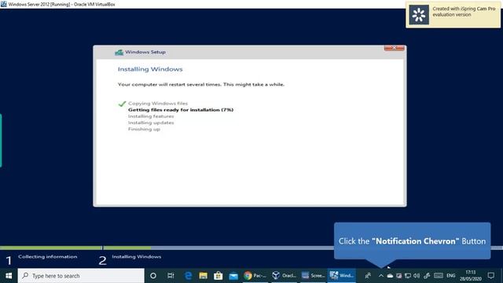Open File Explorer from the taskbar
The image size is (503, 283).
point(203,276)
